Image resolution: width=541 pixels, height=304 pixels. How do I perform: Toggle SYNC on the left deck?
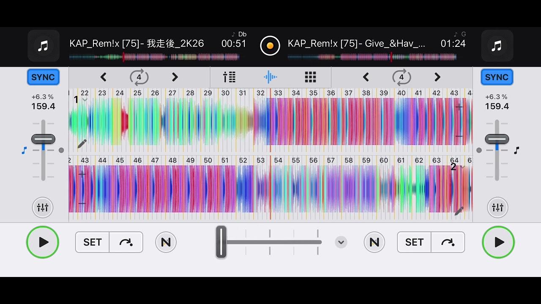click(43, 77)
